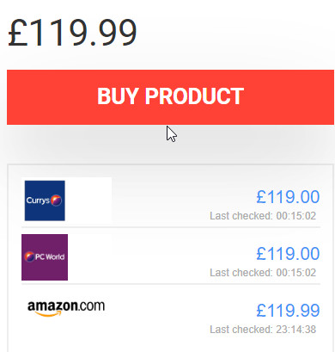Screen dimensions: 335x352
Task: Follow the Amazon £119.99 price link
Action: [x=288, y=311]
